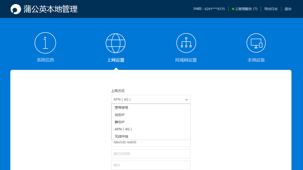
Task: Open the 系统信息 section icon
Action: pos(45,43)
